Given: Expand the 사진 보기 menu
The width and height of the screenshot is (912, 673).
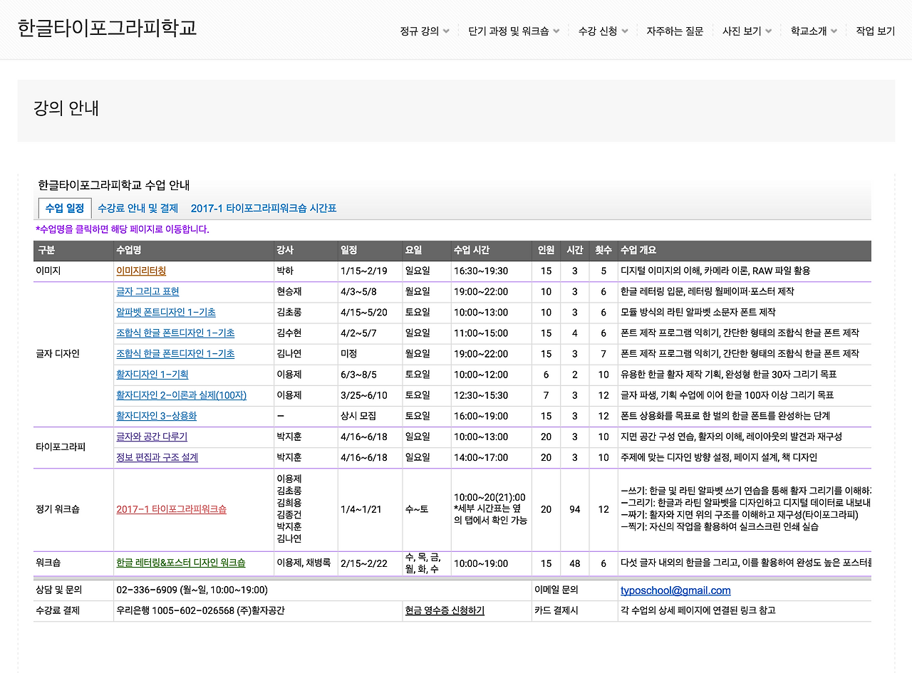Looking at the screenshot, I should [741, 31].
